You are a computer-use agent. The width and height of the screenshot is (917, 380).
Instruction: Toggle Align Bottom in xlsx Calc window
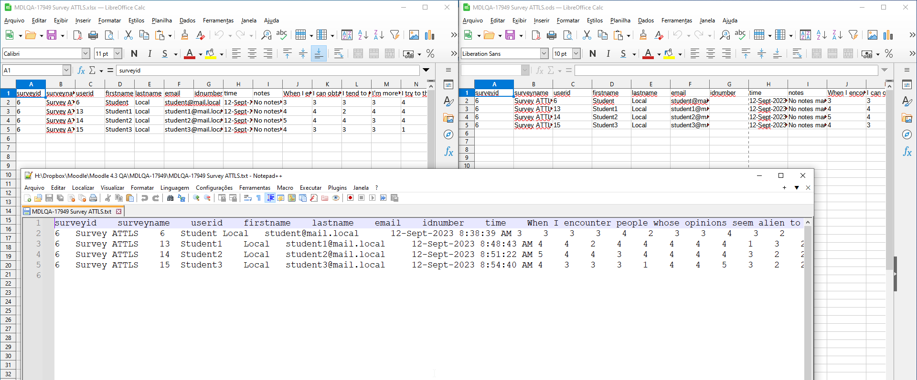coord(319,53)
